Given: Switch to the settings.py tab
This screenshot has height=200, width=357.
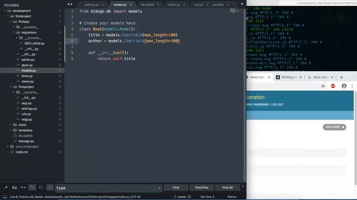Looking at the screenshot, I should (91, 5).
